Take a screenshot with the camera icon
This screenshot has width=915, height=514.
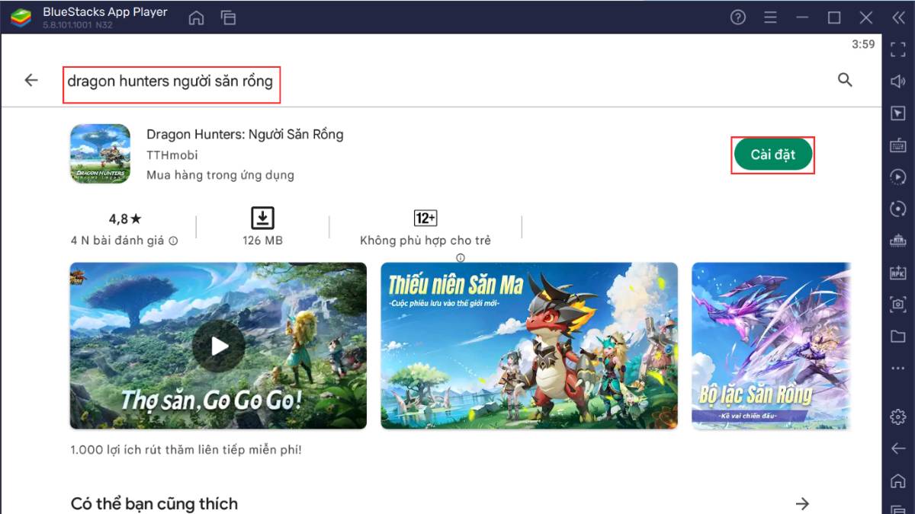tap(897, 303)
